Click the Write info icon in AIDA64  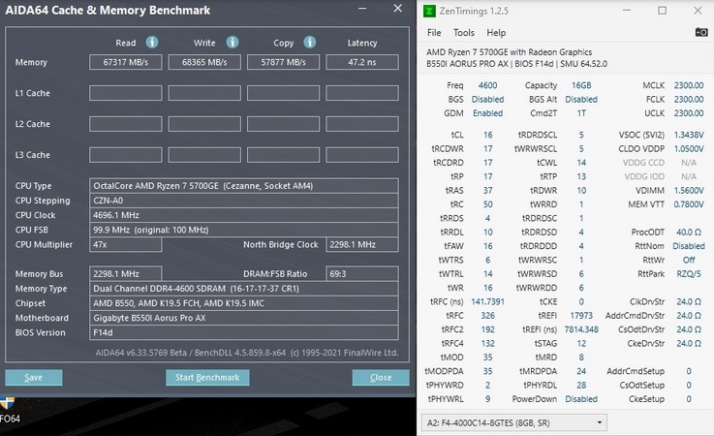(x=233, y=43)
